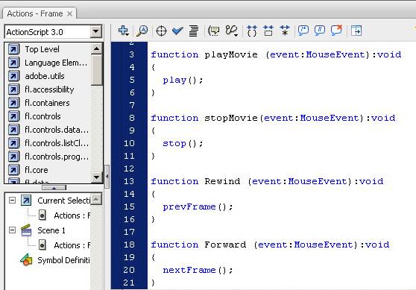Click MouseEvent type on line 3
Viewport: 416px width, 290px height.
point(335,54)
